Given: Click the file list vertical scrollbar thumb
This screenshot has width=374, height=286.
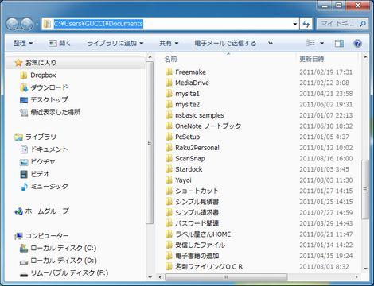Looking at the screenshot, I should tap(365, 189).
